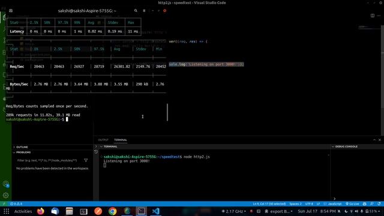Click the terminal history icon in panel
This screenshot has width=384, height=216.
point(96,152)
